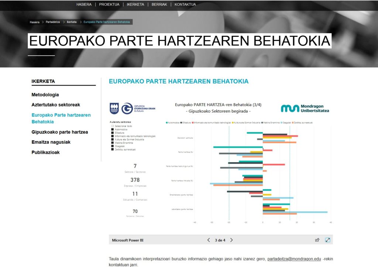Viewport: 378px width, 267px height.
Task: Click the teal Automozioa legend marker
Action: 167,122
